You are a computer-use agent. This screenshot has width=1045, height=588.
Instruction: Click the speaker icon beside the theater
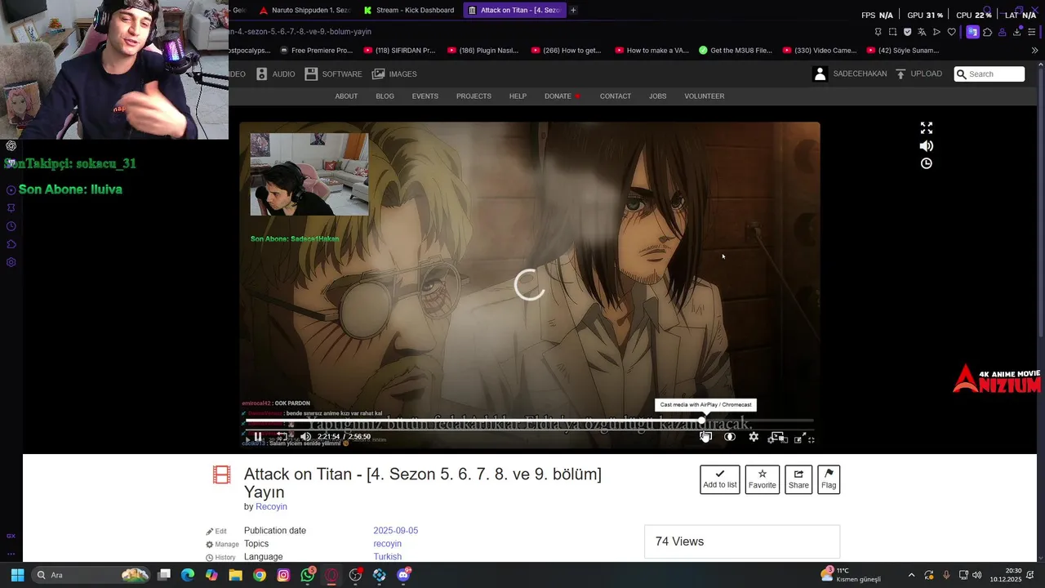(x=927, y=146)
